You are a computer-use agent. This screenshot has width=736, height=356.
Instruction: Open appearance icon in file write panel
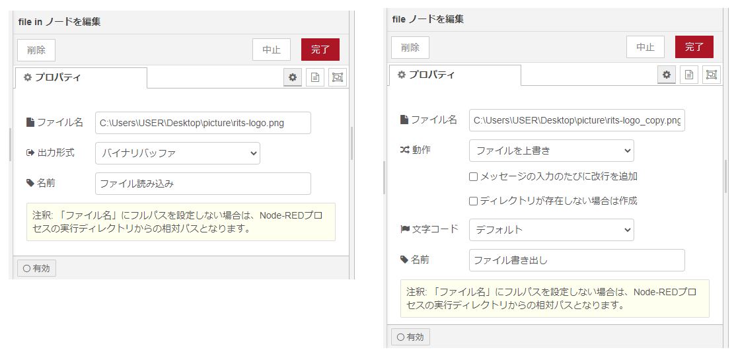click(x=712, y=75)
